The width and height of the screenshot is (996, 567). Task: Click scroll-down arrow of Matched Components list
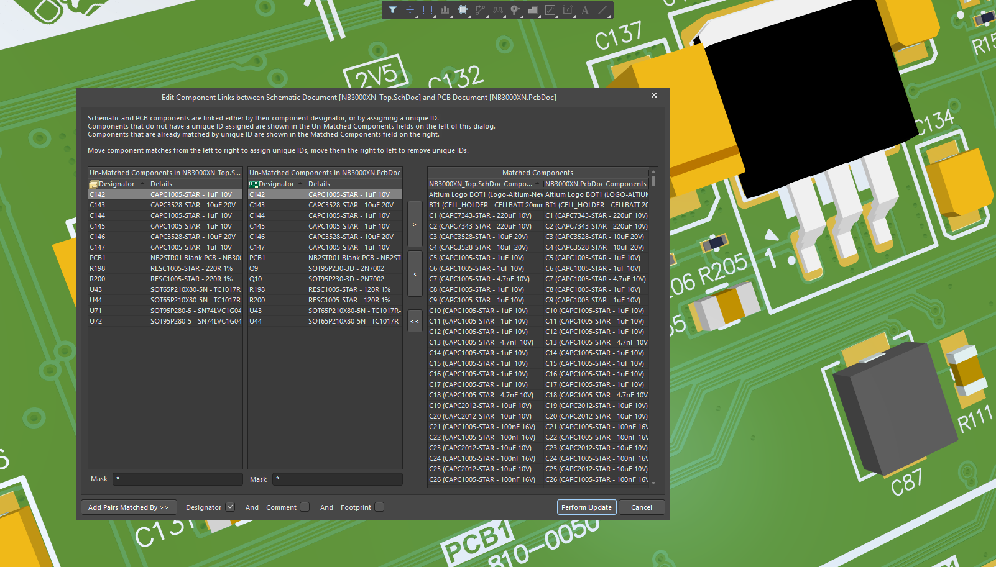click(653, 483)
